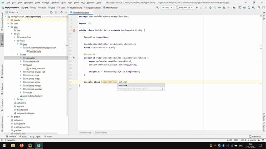Click the override gutter icon next to onCreate

[x=74, y=58]
